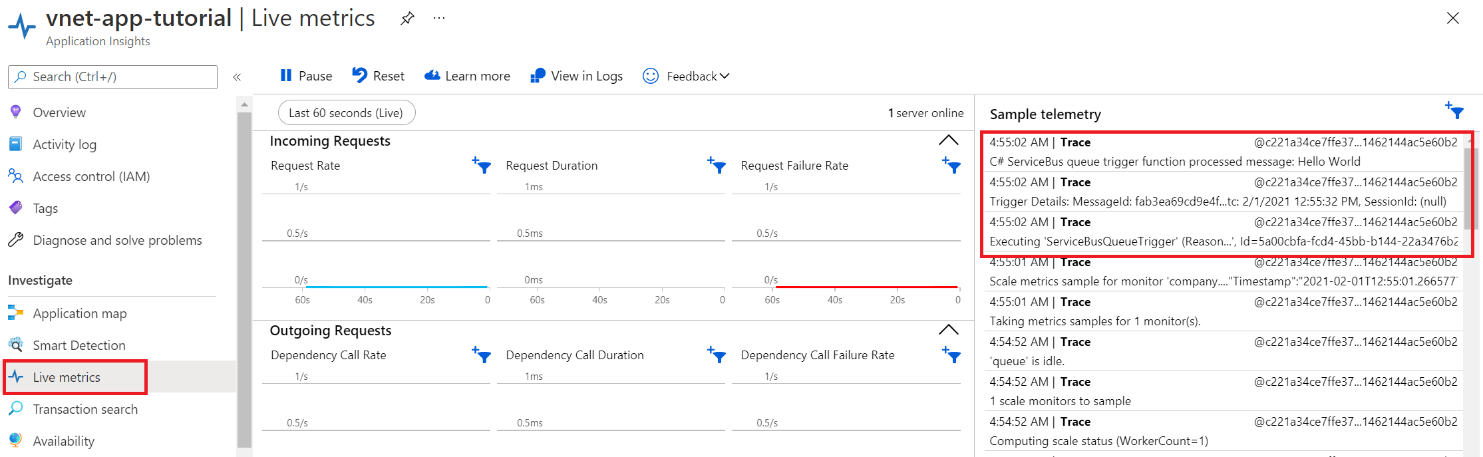Select Live metrics in the sidebar

66,377
